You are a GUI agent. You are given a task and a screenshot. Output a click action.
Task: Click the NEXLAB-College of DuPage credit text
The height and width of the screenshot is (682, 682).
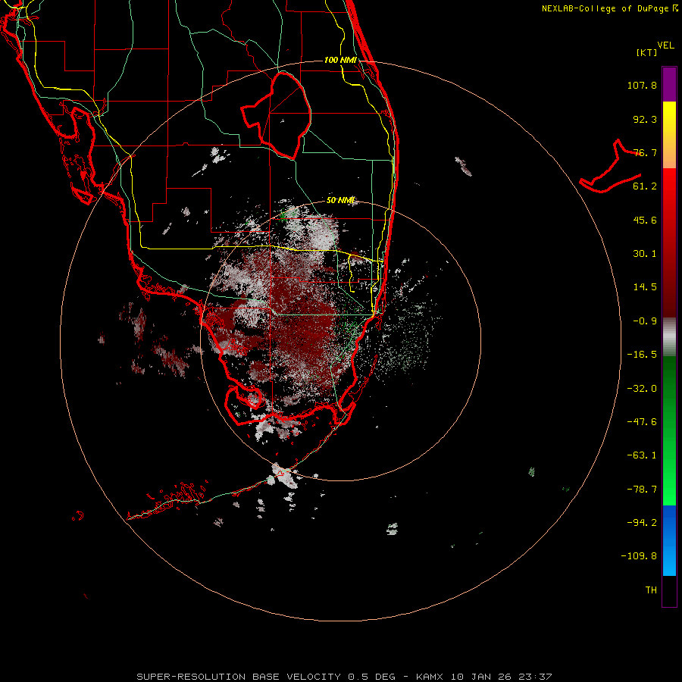click(x=610, y=8)
